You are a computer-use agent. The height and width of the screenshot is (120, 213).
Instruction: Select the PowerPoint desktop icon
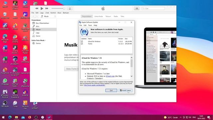pos(5,71)
